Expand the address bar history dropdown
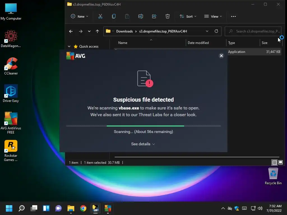The width and height of the screenshot is (287, 215). pos(207,31)
